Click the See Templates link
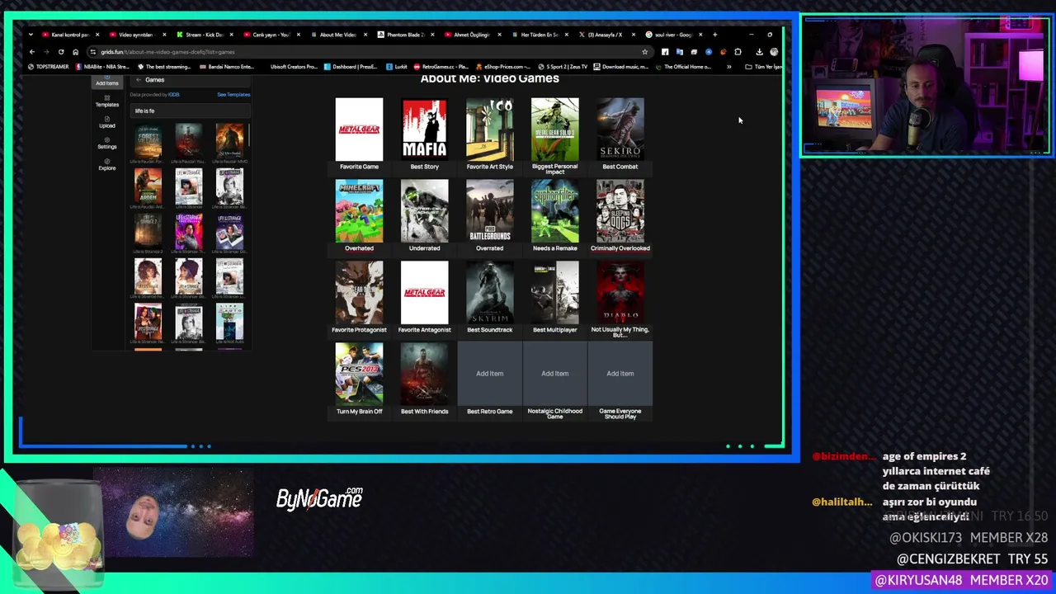 pos(233,95)
